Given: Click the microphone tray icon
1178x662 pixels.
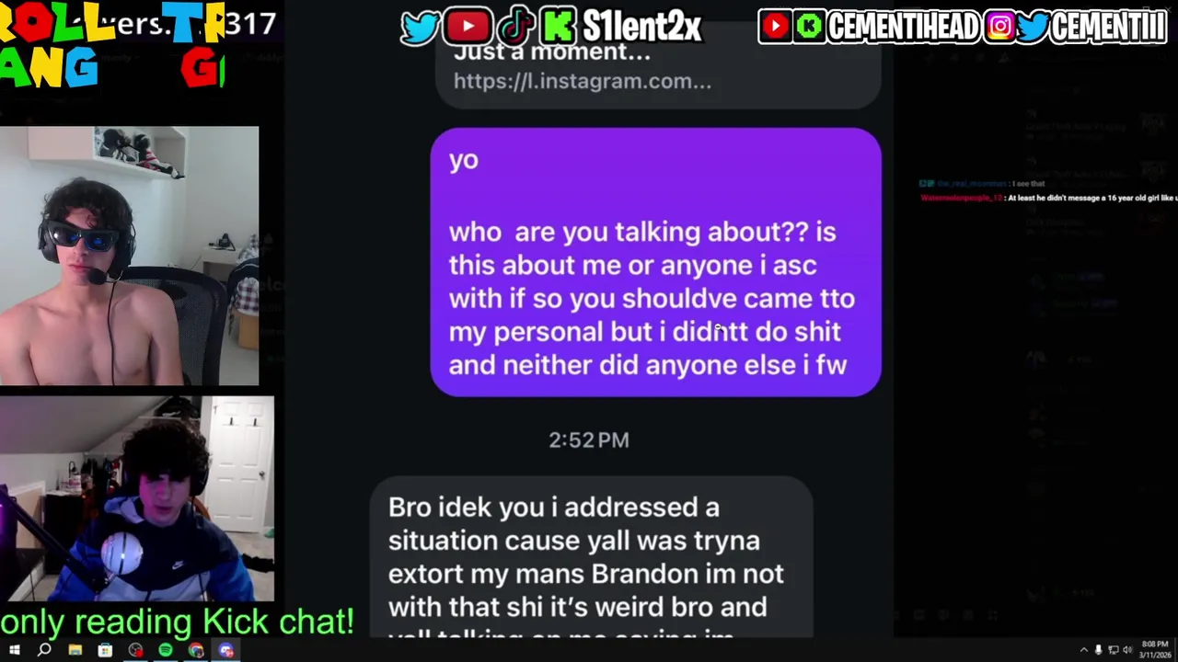Looking at the screenshot, I should coord(1098,650).
